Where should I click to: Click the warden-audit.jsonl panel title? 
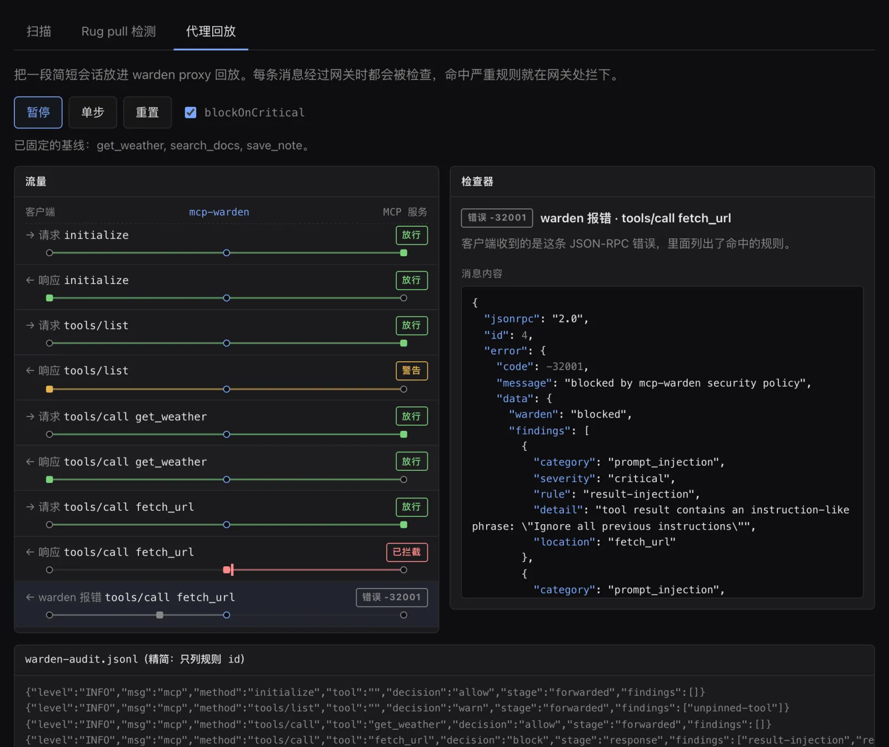tap(135, 659)
